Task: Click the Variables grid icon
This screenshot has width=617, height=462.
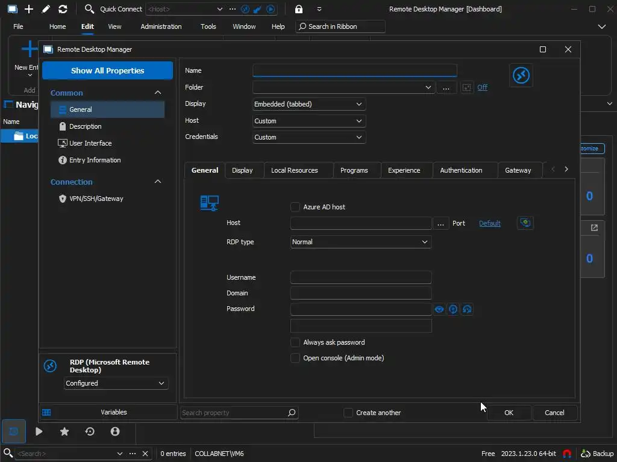Action: click(46, 412)
